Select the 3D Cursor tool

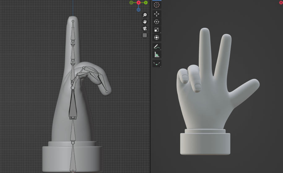(x=156, y=5)
